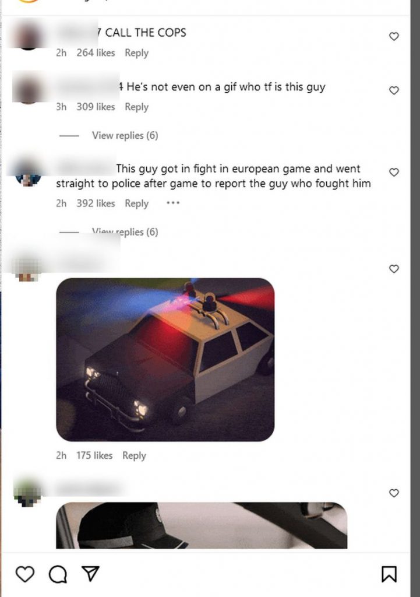Open the 175 likes list
This screenshot has width=420, height=597.
pos(94,455)
